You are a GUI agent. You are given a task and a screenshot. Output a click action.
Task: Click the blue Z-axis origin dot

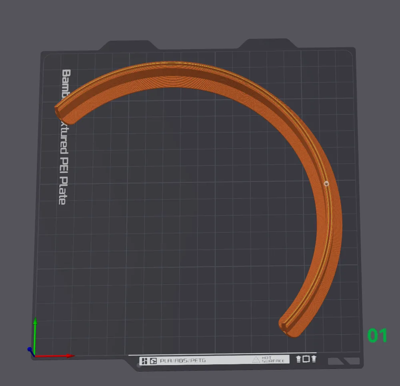(30, 349)
